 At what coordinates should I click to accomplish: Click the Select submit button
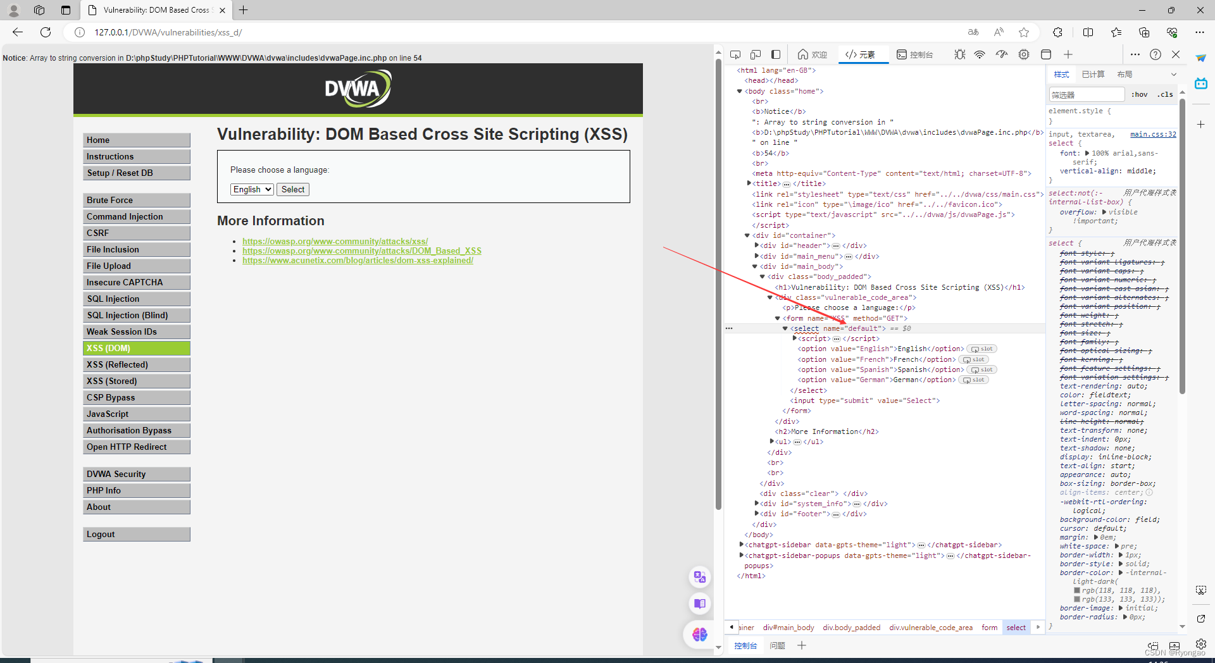(293, 189)
